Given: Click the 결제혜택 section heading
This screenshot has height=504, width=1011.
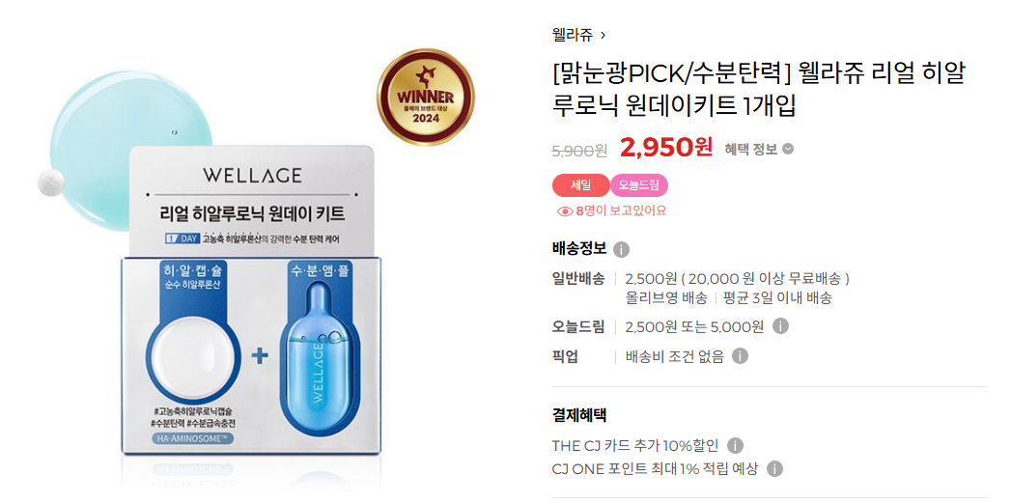Looking at the screenshot, I should point(579,414).
